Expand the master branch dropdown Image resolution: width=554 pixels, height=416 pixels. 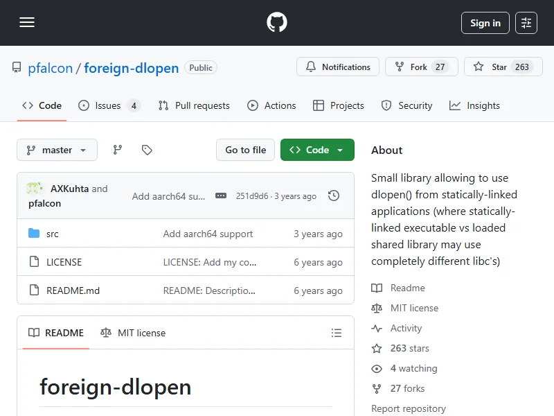click(x=57, y=150)
